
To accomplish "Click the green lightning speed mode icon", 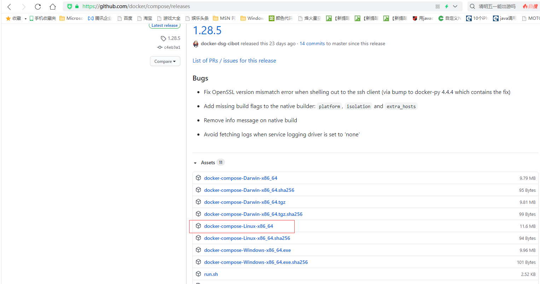I will (447, 6).
